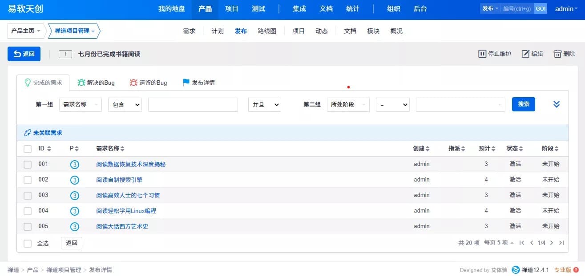This screenshot has height=276, width=585.
Task: Click the footer Back (返回) button
Action: tap(72, 243)
